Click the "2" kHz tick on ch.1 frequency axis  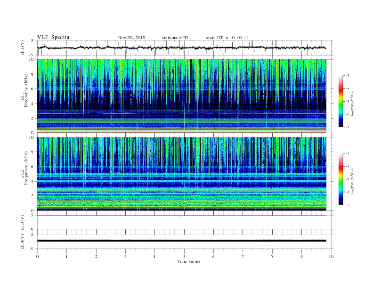(x=32, y=118)
